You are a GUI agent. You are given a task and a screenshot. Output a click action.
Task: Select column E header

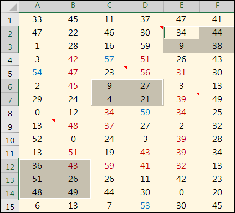click(x=181, y=6)
